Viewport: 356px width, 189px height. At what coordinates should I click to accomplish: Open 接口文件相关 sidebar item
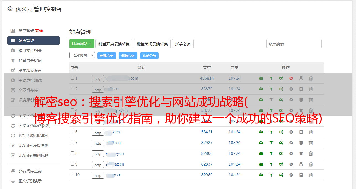30,50
